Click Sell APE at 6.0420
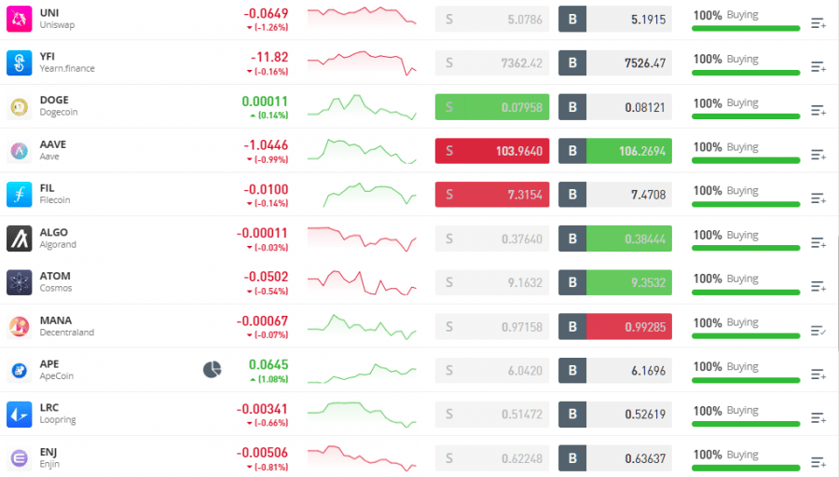 (x=492, y=370)
